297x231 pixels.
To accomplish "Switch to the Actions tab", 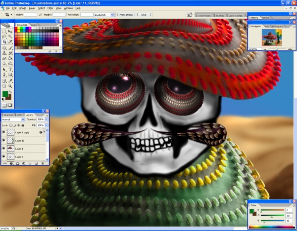I will click(265, 18).
